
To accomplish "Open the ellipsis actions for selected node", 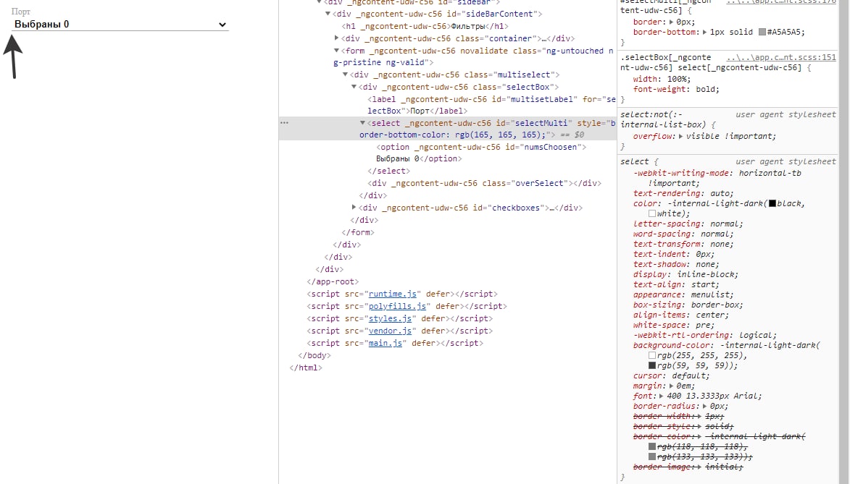I will (x=285, y=123).
